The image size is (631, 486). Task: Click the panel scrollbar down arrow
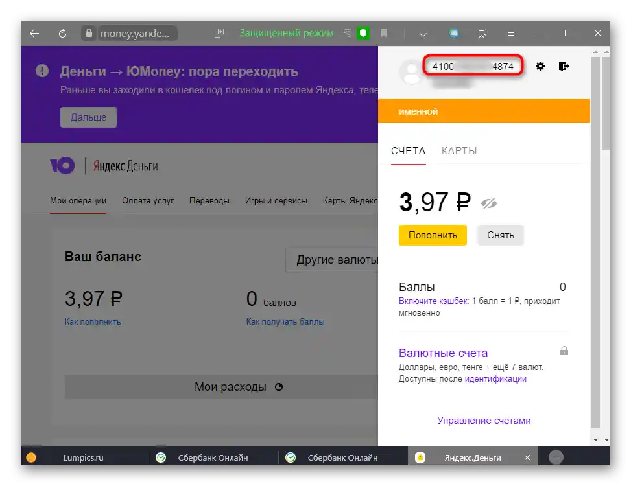595,440
